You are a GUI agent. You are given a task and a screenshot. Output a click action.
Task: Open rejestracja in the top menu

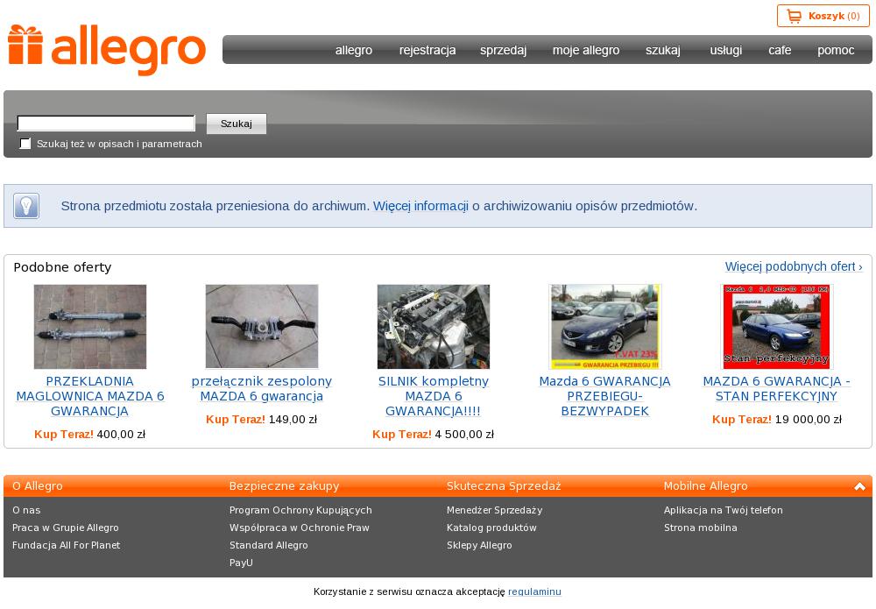click(427, 50)
